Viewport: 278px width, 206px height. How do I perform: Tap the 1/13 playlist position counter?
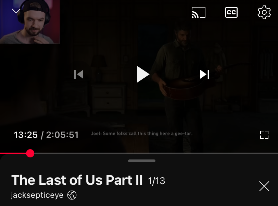pyautogui.click(x=156, y=181)
